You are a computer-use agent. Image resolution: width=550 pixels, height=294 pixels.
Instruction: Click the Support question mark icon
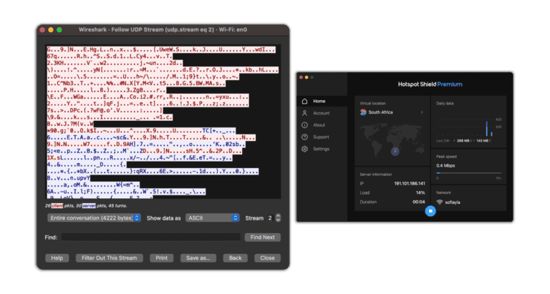click(x=304, y=137)
